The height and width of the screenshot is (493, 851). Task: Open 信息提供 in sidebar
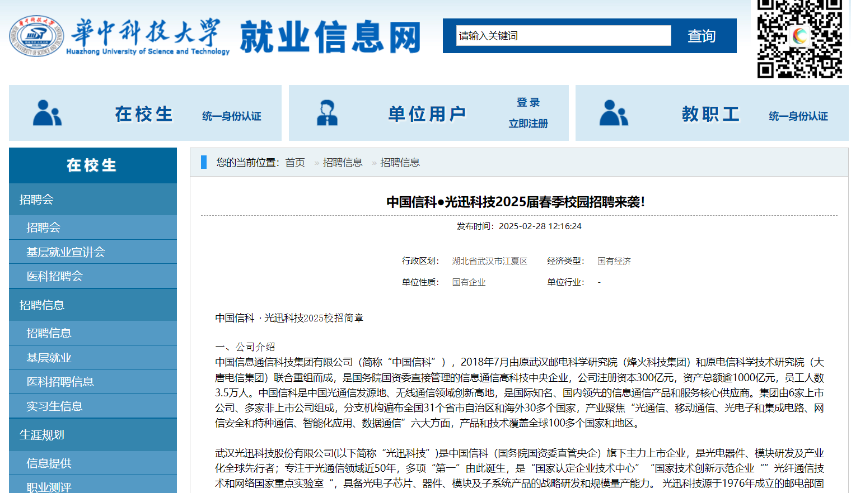pyautogui.click(x=93, y=463)
